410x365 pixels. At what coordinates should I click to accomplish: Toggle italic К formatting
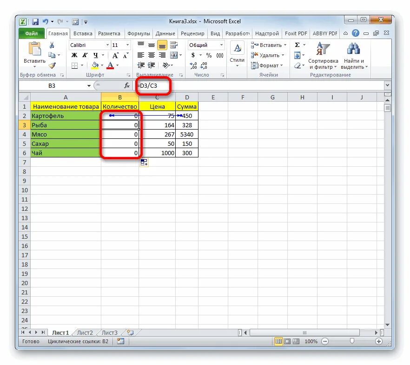click(85, 55)
